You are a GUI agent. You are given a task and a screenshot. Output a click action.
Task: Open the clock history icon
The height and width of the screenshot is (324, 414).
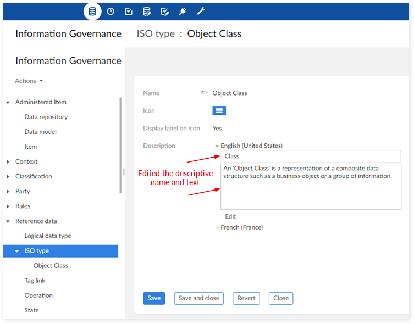pos(111,11)
